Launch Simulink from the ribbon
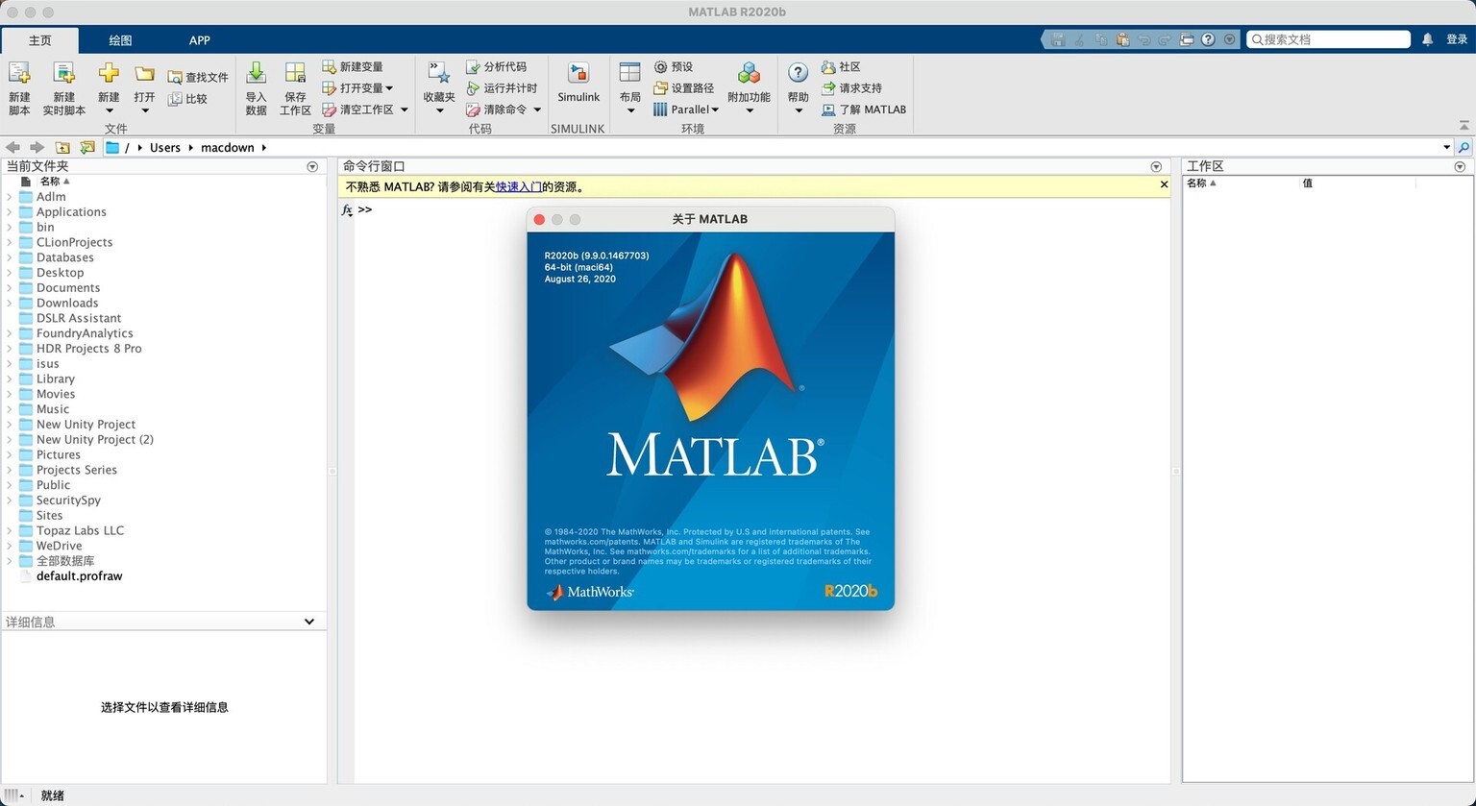 (578, 83)
